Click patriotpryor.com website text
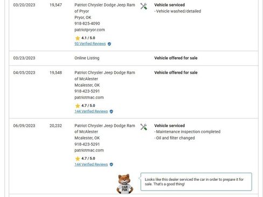The width and height of the screenshot is (263, 197). click(x=89, y=30)
